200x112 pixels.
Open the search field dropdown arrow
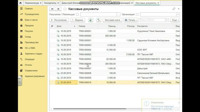(167, 20)
